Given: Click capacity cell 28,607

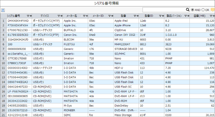Looking at the screenshot, I should pos(202,30).
